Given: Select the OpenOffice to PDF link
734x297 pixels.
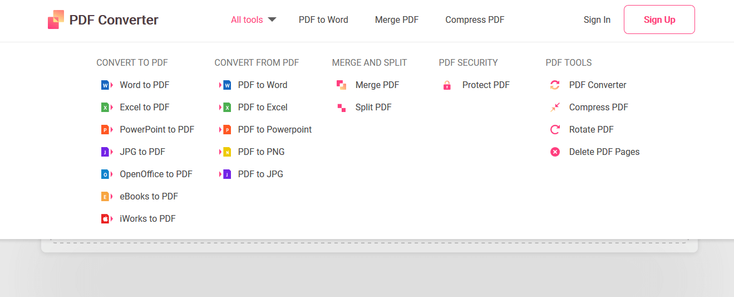Looking at the screenshot, I should coord(156,174).
